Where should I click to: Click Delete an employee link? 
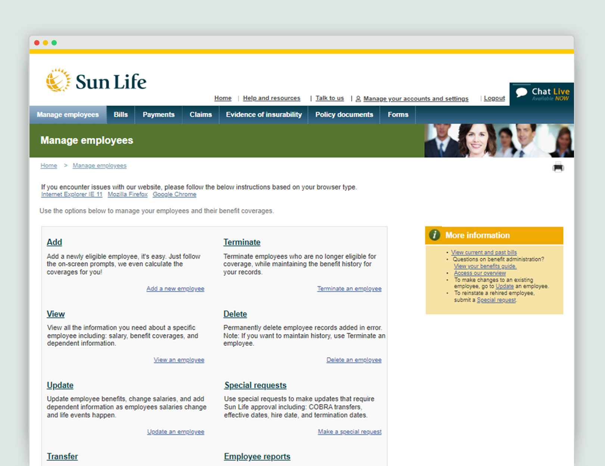click(x=354, y=360)
